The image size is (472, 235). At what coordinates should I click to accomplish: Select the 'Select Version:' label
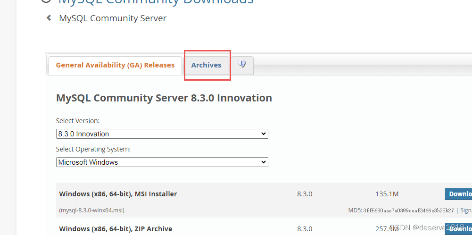point(78,121)
